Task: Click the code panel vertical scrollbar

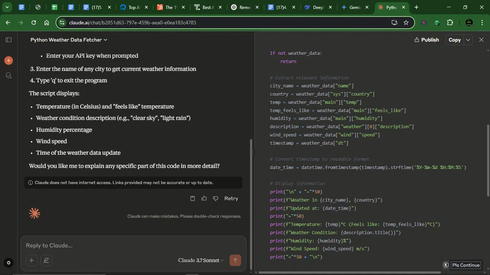Action: (x=488, y=160)
